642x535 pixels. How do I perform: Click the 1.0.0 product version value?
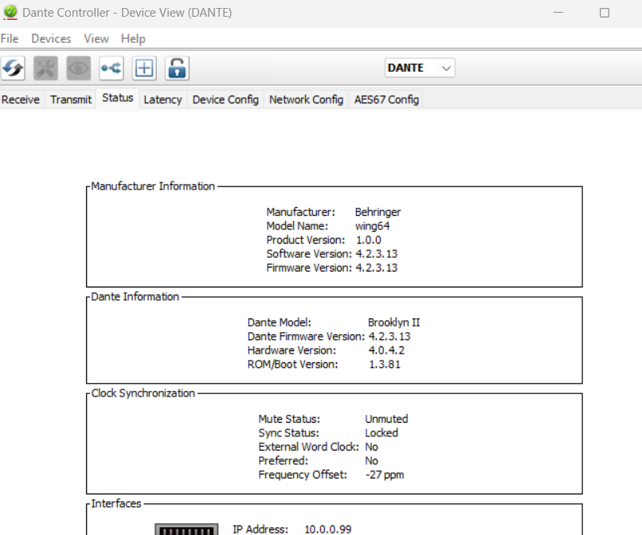[x=369, y=240]
